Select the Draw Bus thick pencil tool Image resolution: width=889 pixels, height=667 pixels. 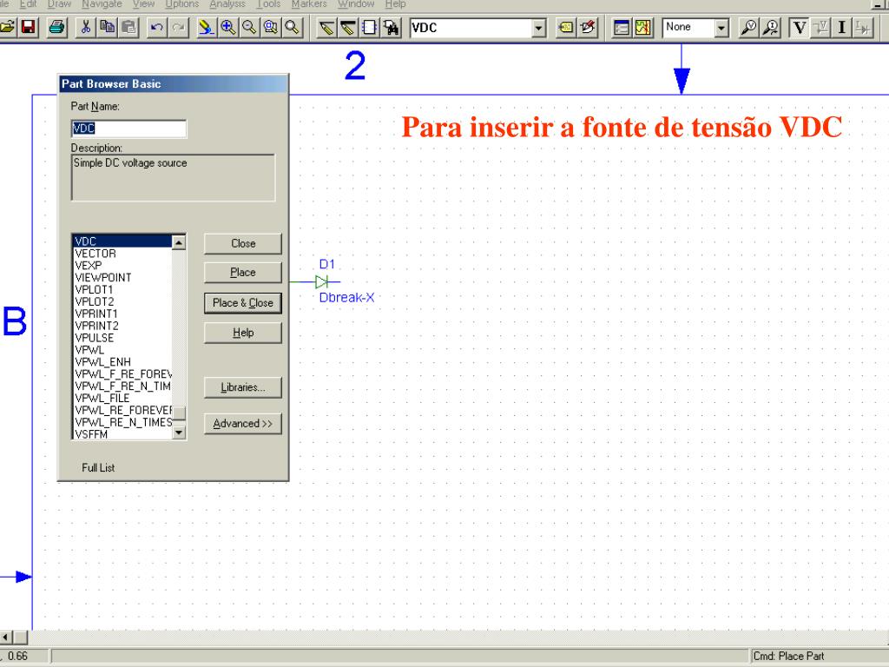pyautogui.click(x=347, y=27)
